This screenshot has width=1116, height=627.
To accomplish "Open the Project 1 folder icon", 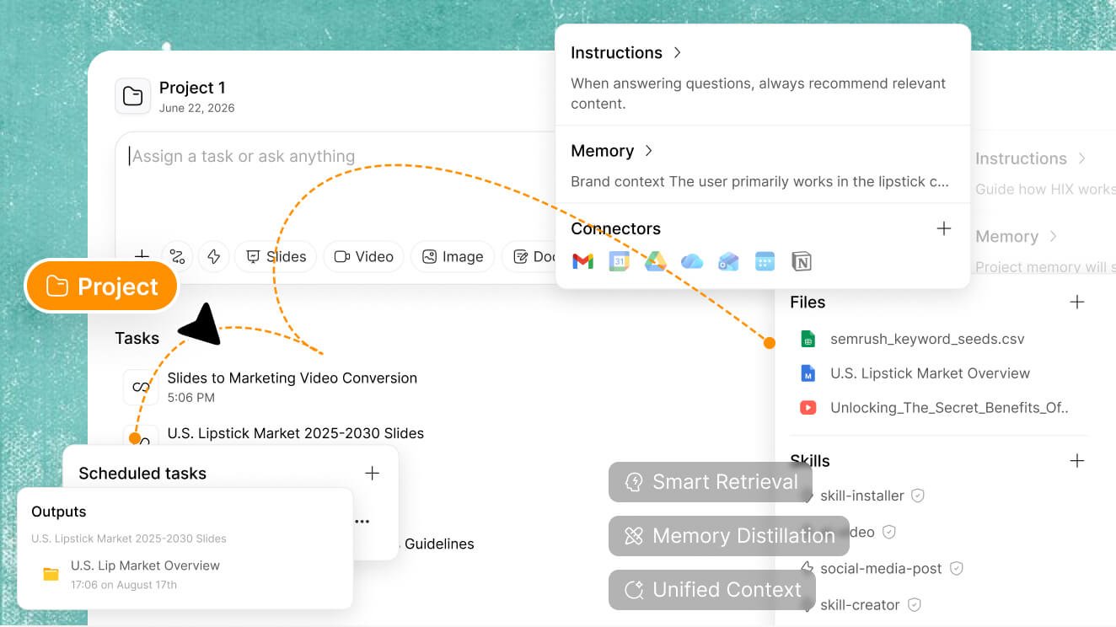I will [133, 96].
